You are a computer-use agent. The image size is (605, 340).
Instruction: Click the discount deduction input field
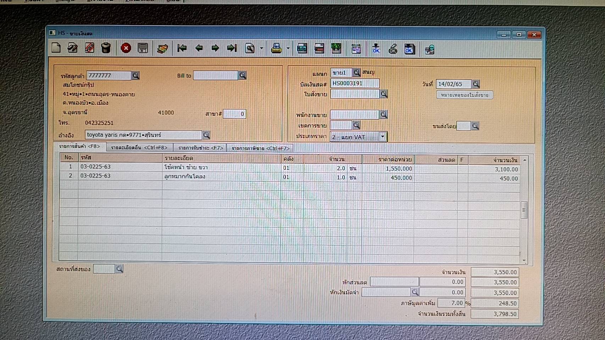point(394,282)
